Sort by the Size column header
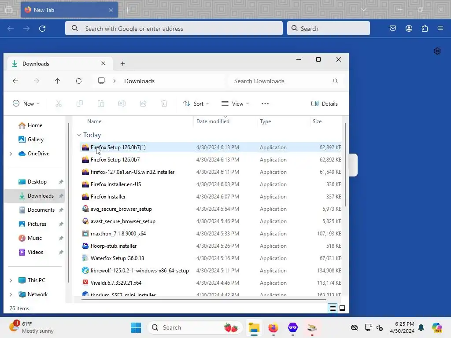 317,121
